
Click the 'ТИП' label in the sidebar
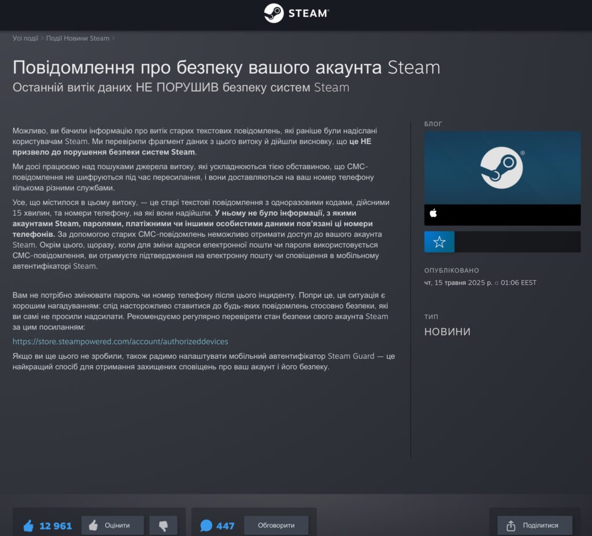click(x=431, y=317)
